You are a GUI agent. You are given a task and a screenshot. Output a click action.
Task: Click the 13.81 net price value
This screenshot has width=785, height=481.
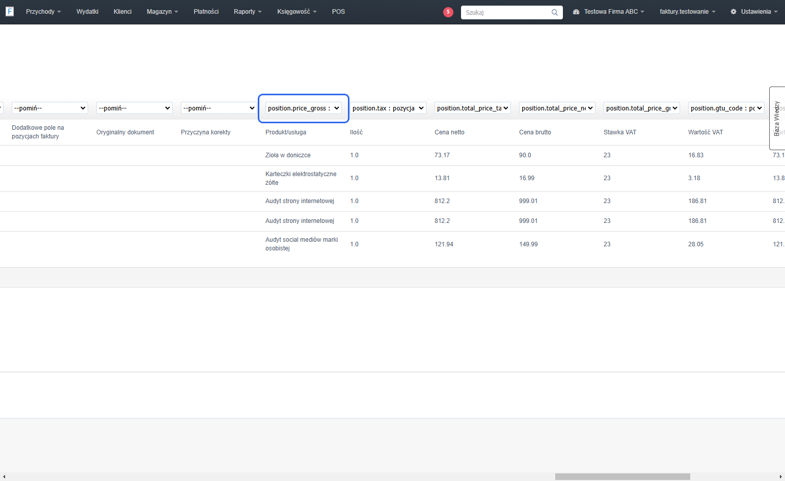[442, 178]
